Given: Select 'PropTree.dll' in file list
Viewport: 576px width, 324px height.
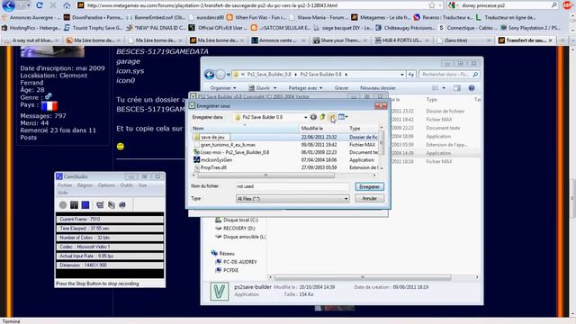Looking at the screenshot, I should (213, 167).
